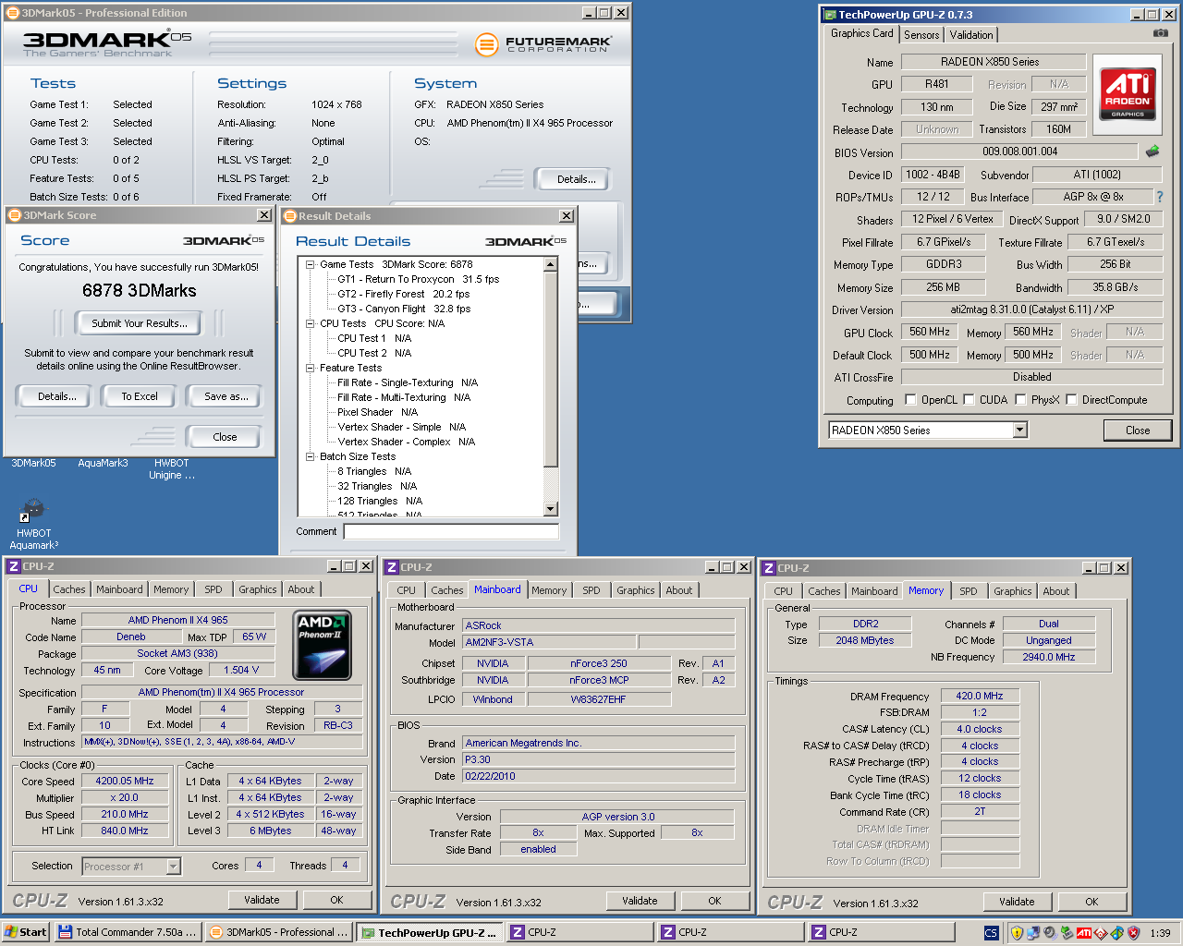Click the yellow security shield tray icon
This screenshot has width=1183, height=946.
pyautogui.click(x=1017, y=933)
